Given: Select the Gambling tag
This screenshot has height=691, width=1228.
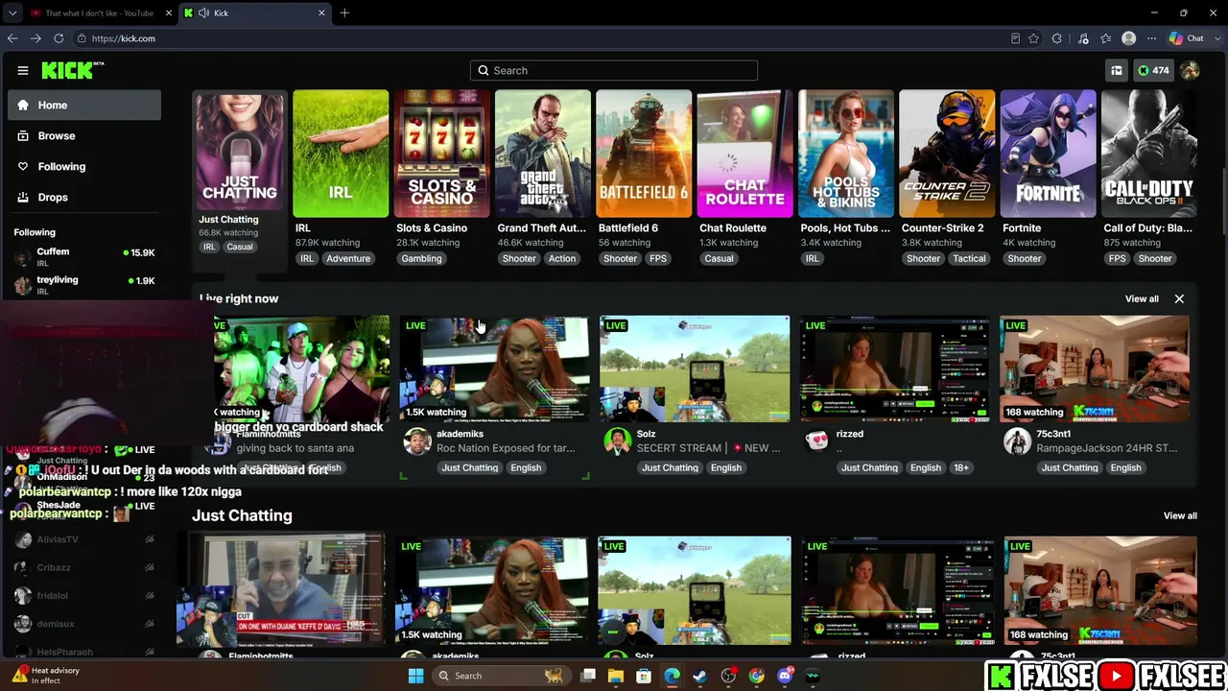Looking at the screenshot, I should 421,258.
